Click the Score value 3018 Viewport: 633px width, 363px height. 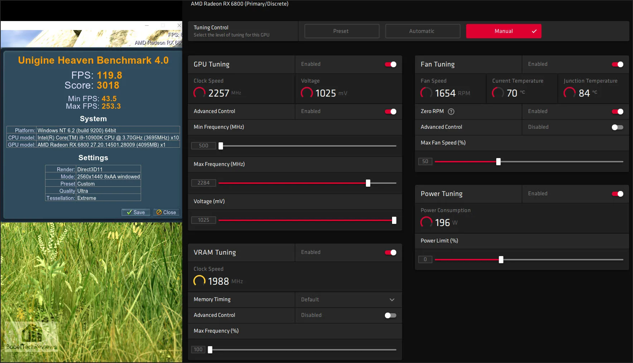pos(108,85)
